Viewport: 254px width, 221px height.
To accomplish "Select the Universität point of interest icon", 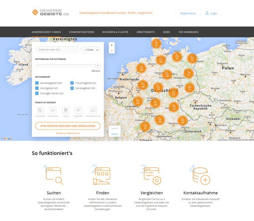I will [x=53, y=110].
